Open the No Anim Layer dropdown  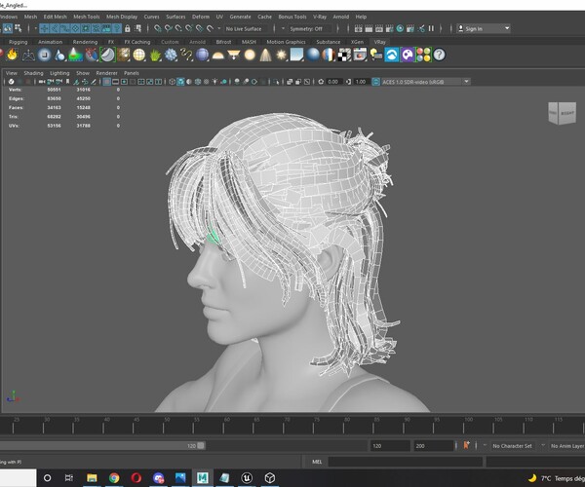pos(567,446)
